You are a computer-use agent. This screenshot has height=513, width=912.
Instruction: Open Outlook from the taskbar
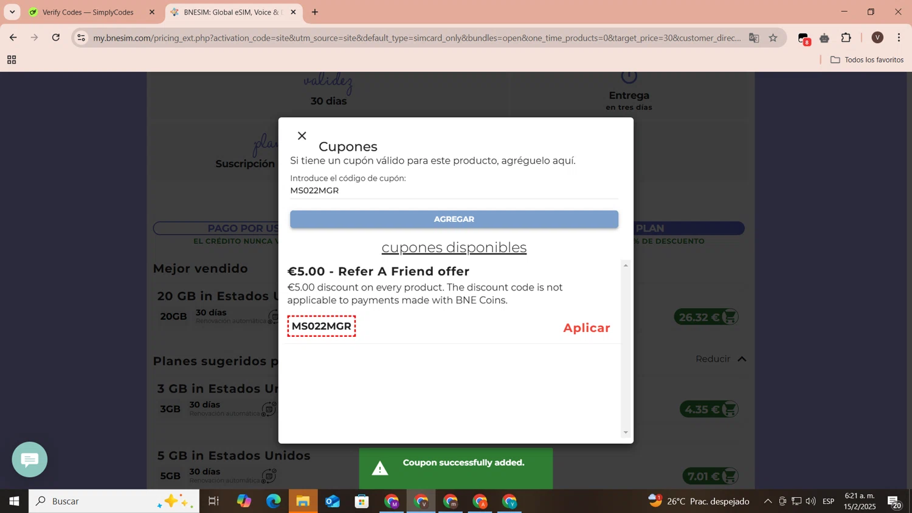[x=333, y=501]
